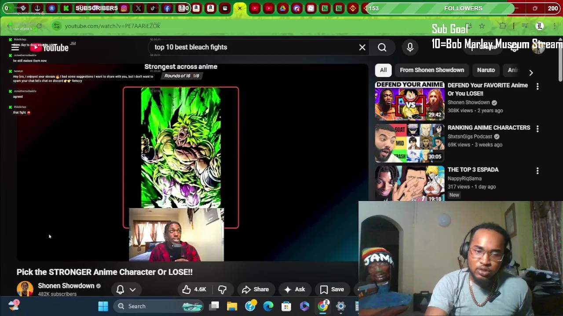The width and height of the screenshot is (563, 316).
Task: Open the Get Help taskbar icon
Action: (x=250, y=306)
